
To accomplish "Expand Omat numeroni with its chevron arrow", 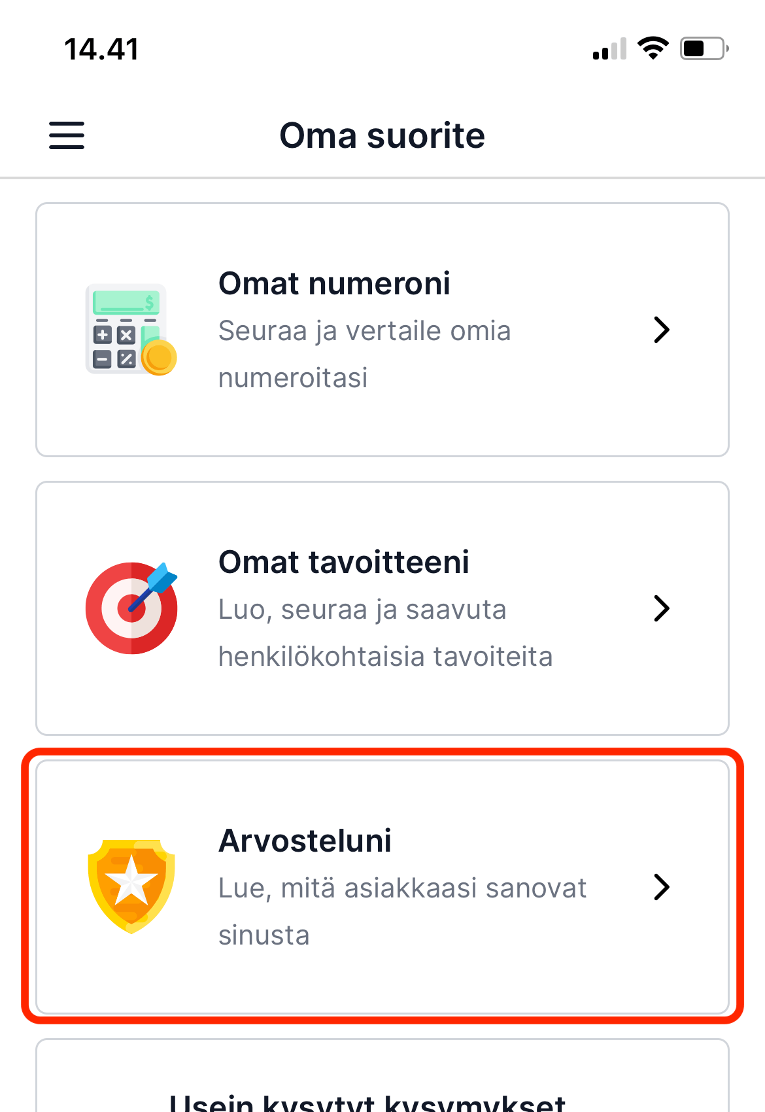I will (x=662, y=330).
